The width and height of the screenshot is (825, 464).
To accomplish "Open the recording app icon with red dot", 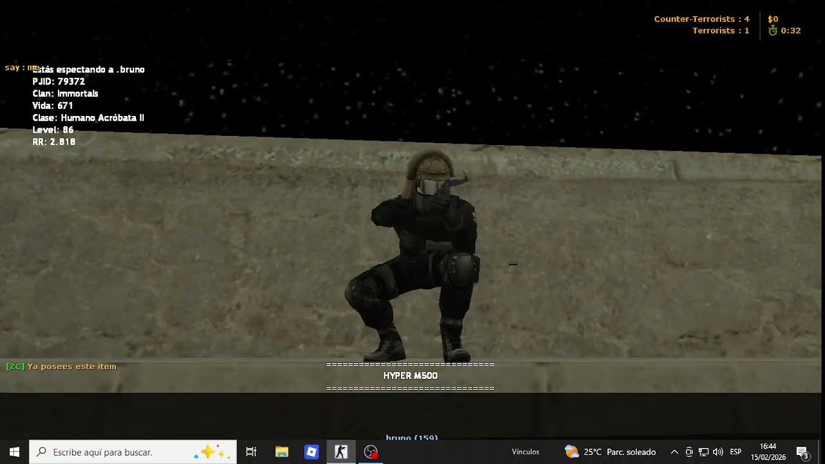I will tap(371, 452).
